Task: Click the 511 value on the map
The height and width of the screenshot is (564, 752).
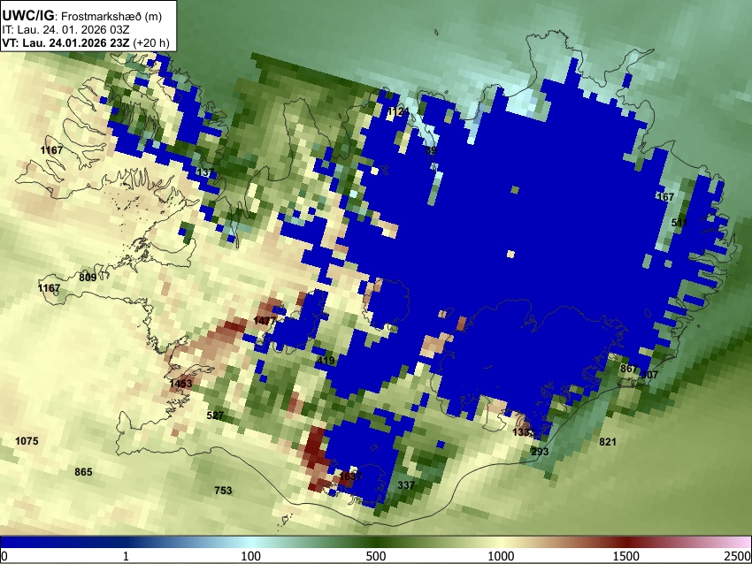Action: [679, 223]
